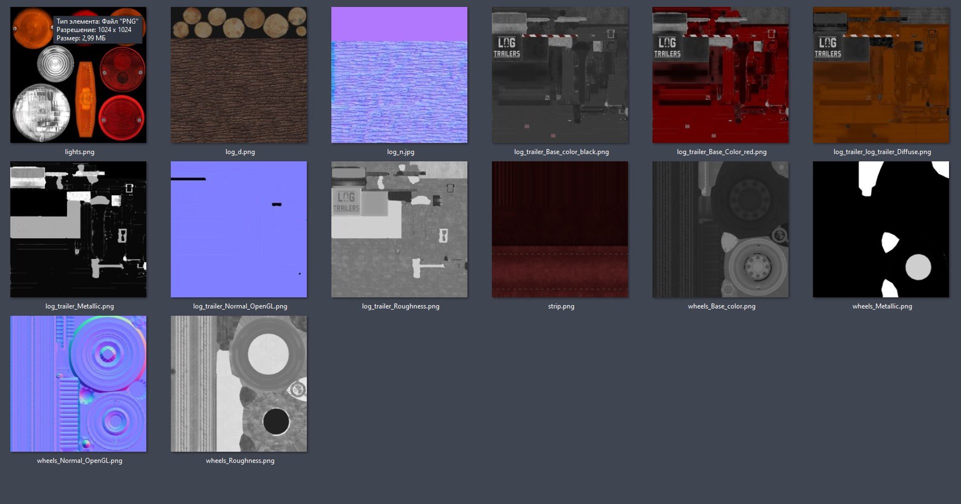Screen dimensions: 961x504
Task: Select the log_trailer_Roughness.png thumbnail
Action: (x=399, y=229)
